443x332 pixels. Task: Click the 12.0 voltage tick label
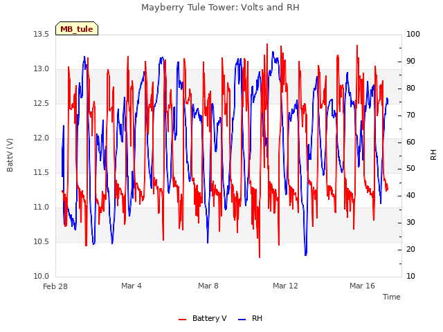[42, 138]
